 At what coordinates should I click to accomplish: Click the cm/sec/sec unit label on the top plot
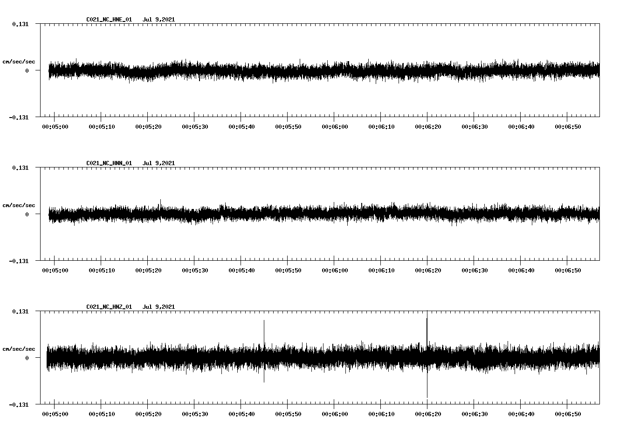click(19, 61)
